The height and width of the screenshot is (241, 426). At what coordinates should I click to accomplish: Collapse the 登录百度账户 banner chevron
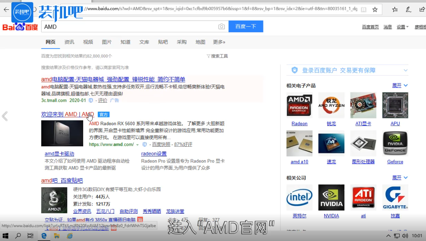coord(405,70)
